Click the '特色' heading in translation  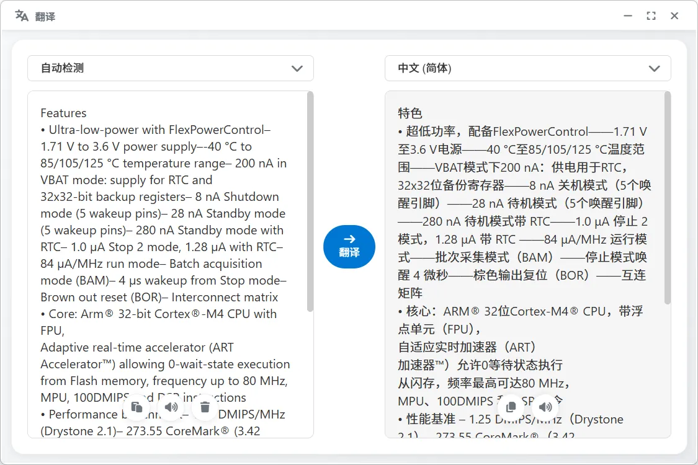coord(410,113)
